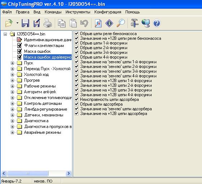Open settings via the hammer and wrench icon

click(134, 23)
